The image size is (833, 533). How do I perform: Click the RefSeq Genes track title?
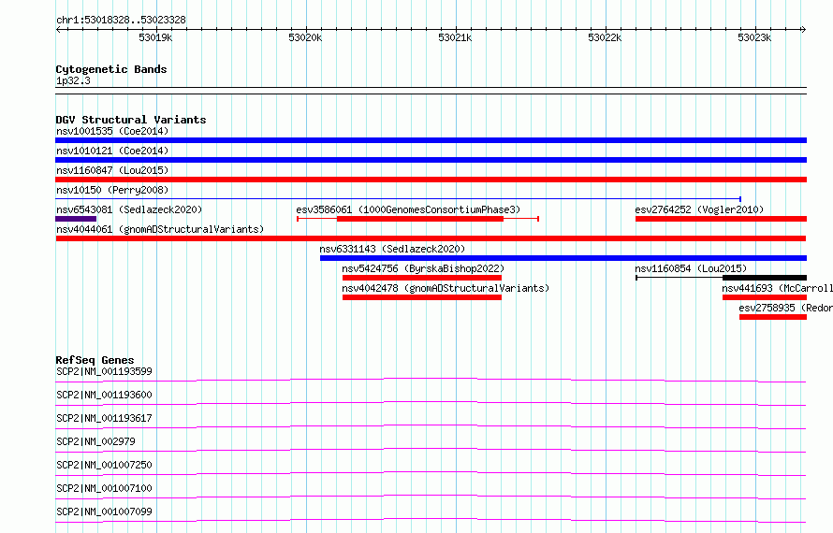pyautogui.click(x=95, y=360)
